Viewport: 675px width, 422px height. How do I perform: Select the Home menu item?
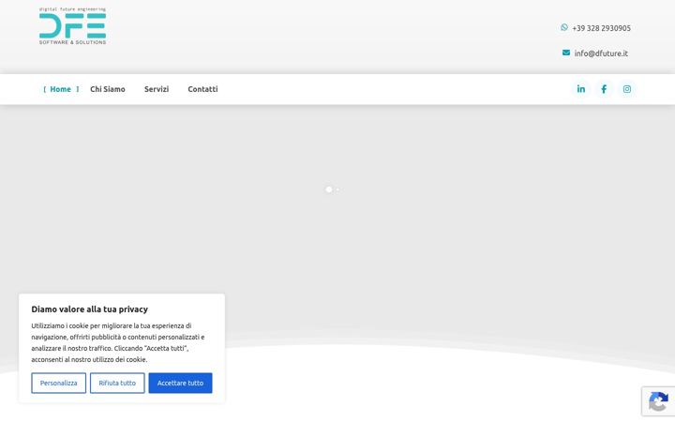(61, 89)
